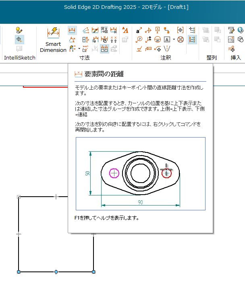Select the Callout annotation icon
Viewport: 245px width, 298px height.
[x=139, y=31]
